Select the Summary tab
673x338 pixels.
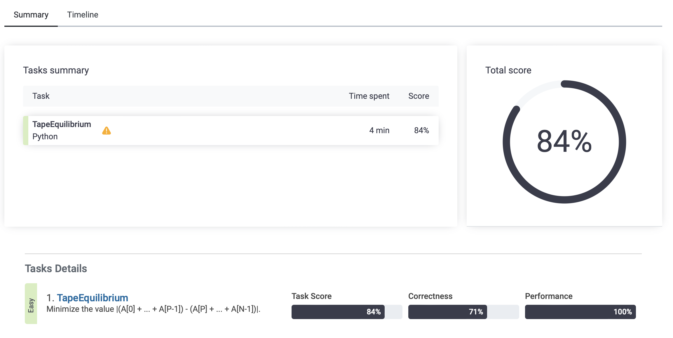click(31, 15)
